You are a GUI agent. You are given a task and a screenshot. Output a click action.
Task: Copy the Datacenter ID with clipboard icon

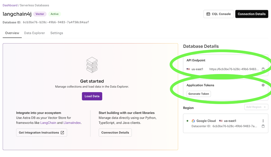[263, 126]
